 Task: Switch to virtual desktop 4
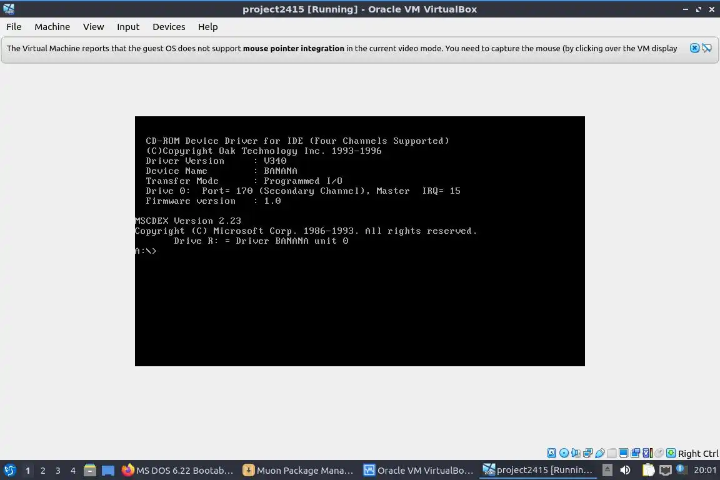73,471
